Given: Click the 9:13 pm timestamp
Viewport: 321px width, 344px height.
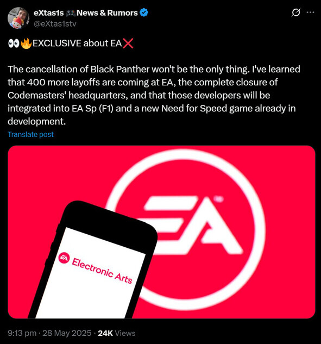Looking at the screenshot, I should tap(22, 333).
